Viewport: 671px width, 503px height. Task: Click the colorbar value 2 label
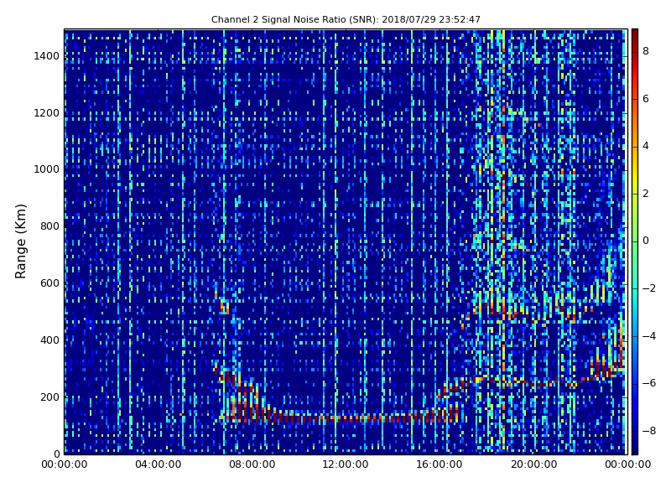pos(646,194)
